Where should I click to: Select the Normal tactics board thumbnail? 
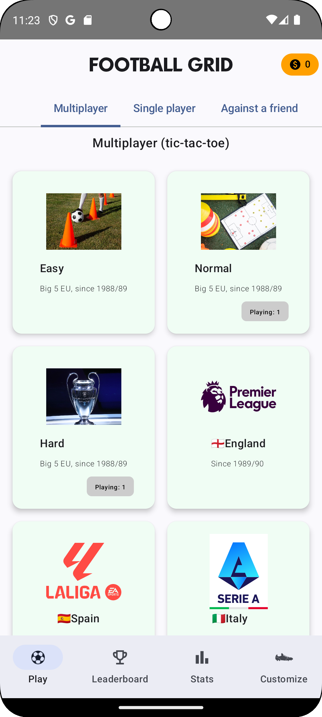click(x=238, y=221)
